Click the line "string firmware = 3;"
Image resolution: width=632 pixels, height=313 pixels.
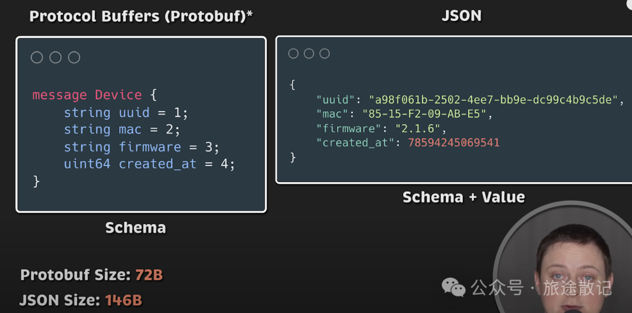142,147
